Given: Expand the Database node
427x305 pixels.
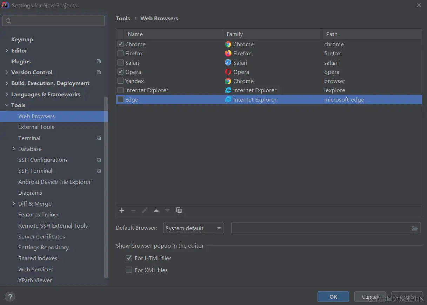Looking at the screenshot, I should (x=14, y=149).
